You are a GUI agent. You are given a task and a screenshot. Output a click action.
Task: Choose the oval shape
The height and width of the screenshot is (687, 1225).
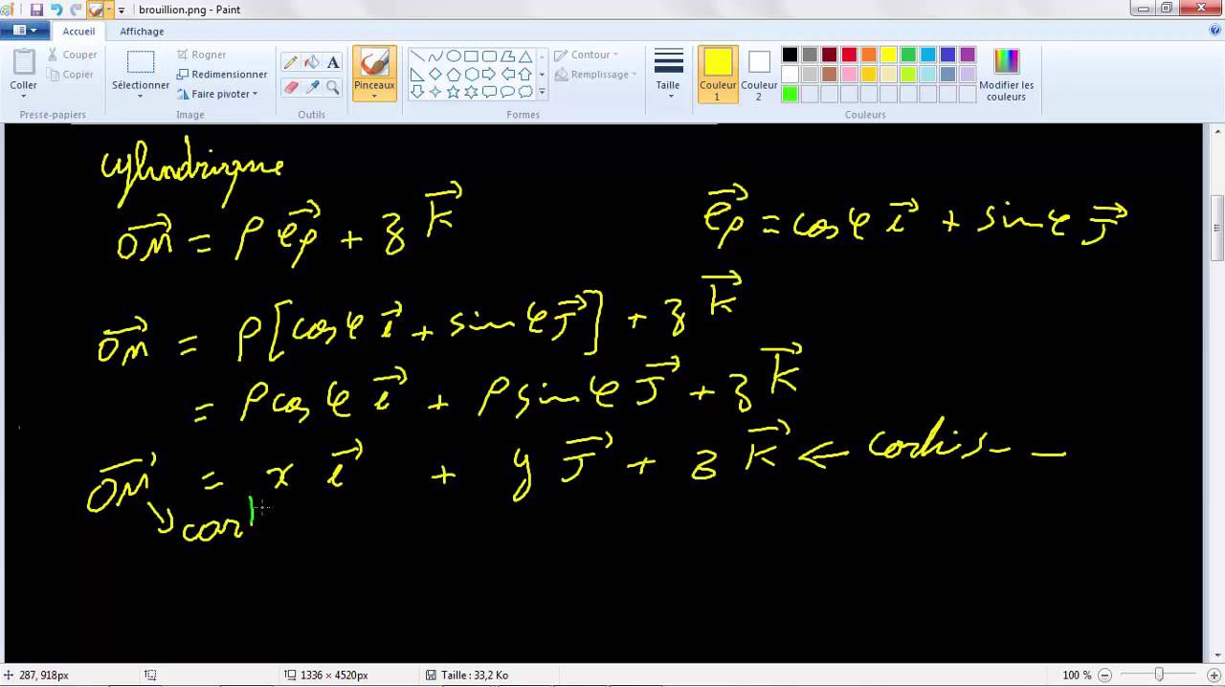point(454,56)
